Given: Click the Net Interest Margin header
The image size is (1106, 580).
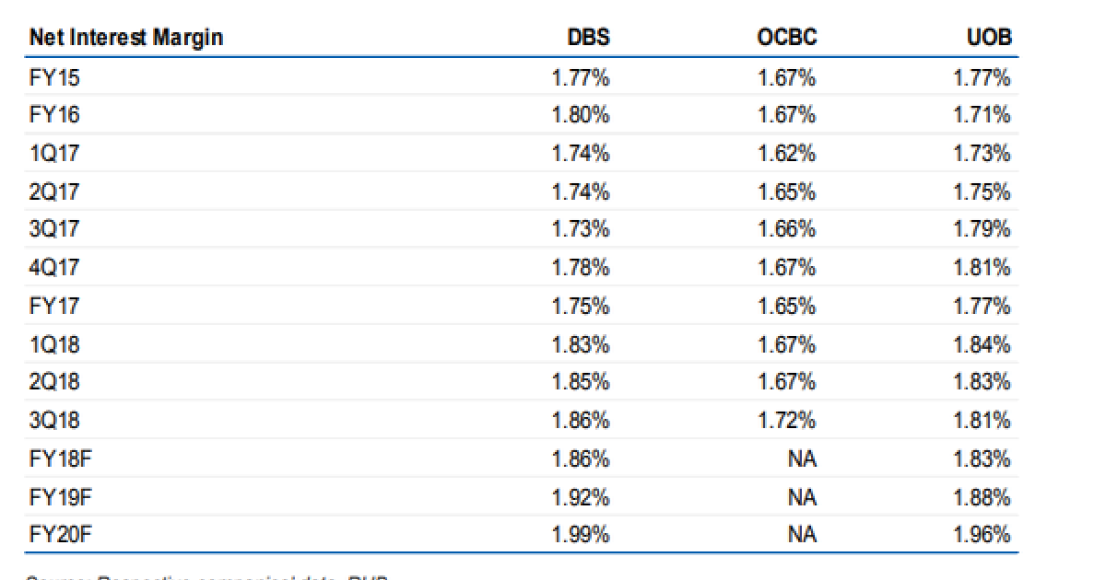Looking at the screenshot, I should click(126, 38).
